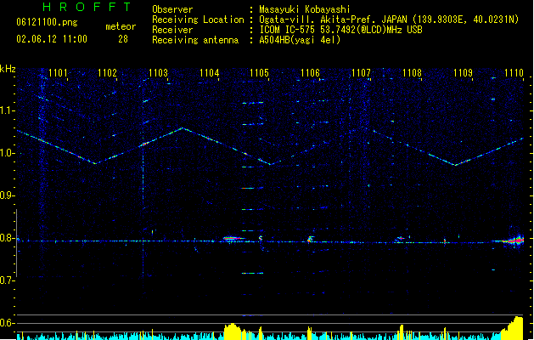Click the 0.6 kHz axis label
Screen dimensions: 534x340
(8, 323)
